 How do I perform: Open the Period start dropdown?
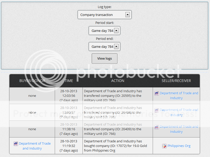coord(104,31)
